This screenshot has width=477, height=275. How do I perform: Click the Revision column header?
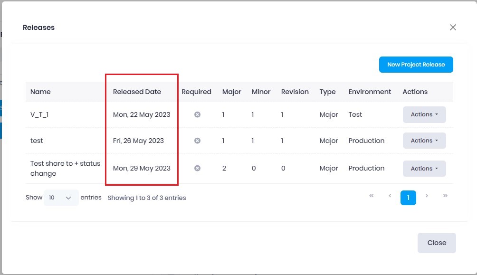[x=295, y=92]
